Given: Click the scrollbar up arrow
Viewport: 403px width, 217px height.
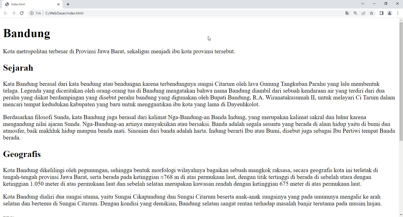Looking at the screenshot, I should [x=401, y=20].
